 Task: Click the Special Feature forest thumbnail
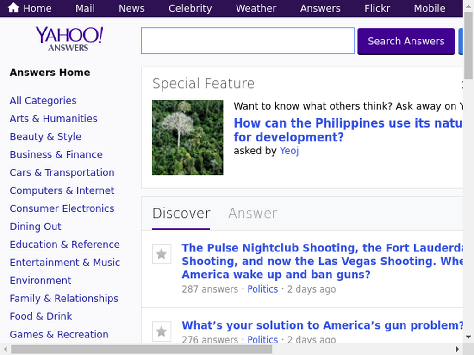point(187,138)
